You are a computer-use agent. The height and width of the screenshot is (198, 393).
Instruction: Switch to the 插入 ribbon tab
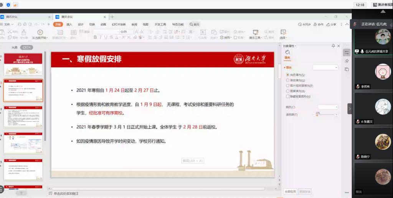point(69,24)
